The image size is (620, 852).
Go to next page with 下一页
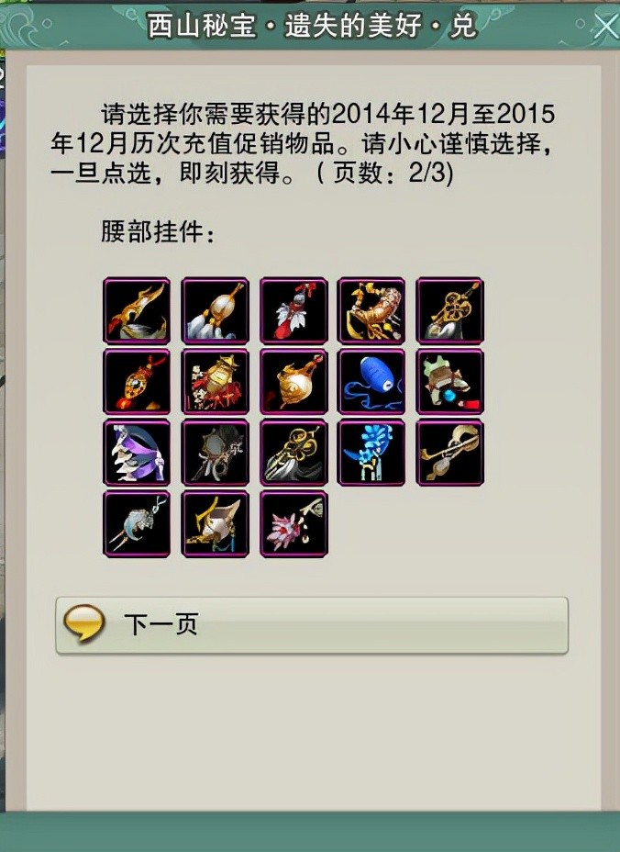click(x=312, y=625)
